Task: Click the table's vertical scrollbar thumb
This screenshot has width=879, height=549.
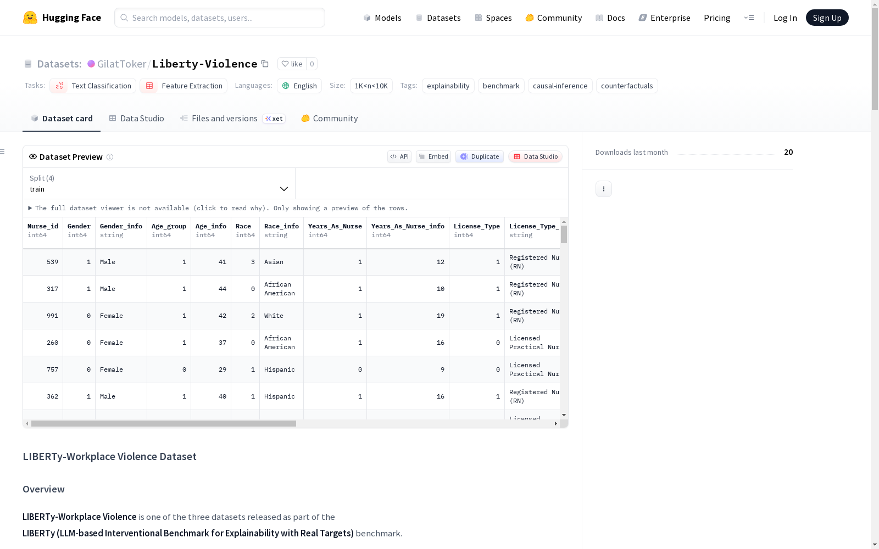Action: pos(564,234)
